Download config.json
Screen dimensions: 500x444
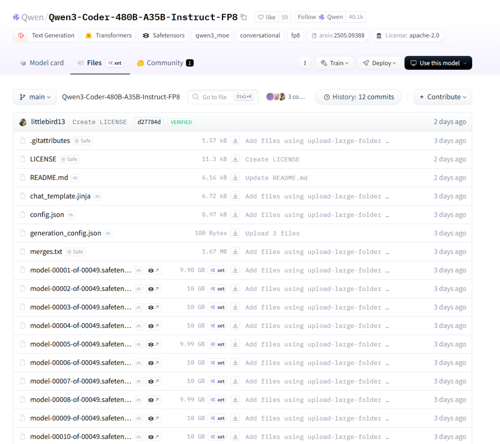coord(235,214)
